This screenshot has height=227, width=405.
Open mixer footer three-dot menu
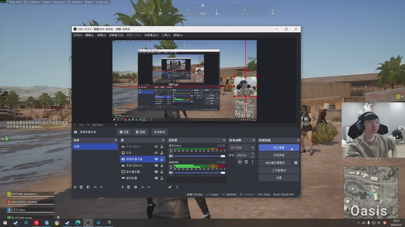pyautogui.click(x=177, y=187)
